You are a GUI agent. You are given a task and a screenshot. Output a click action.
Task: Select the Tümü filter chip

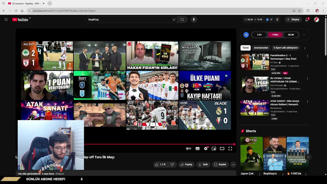tap(246, 48)
